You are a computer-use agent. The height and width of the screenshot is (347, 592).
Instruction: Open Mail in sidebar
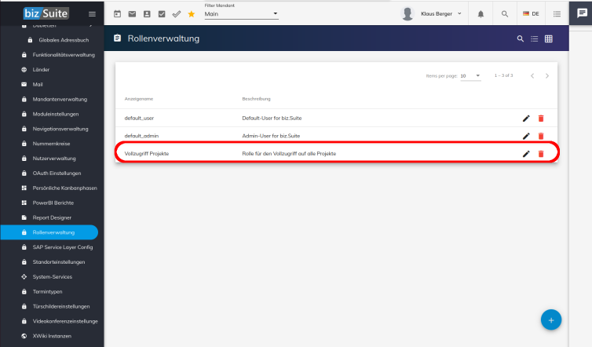38,85
